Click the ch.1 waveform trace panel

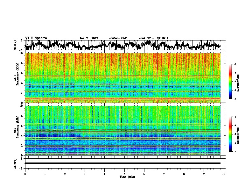pyautogui.click(x=124, y=45)
